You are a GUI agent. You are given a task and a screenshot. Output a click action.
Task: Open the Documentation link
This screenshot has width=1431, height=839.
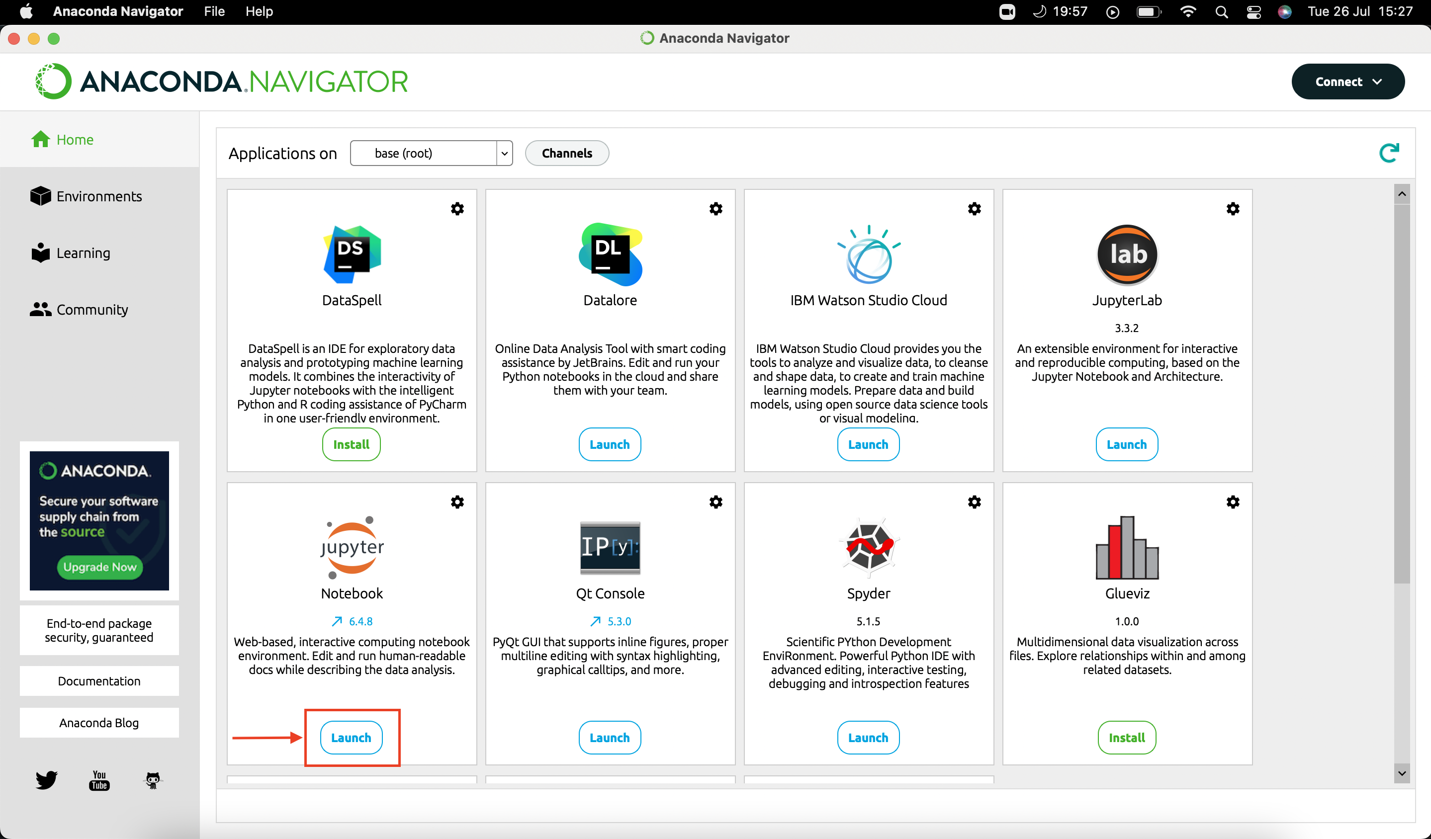click(99, 680)
